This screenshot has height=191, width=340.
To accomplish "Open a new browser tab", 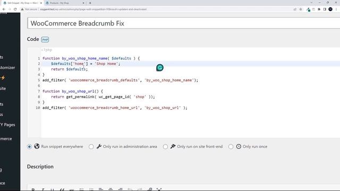I will coord(90,3).
